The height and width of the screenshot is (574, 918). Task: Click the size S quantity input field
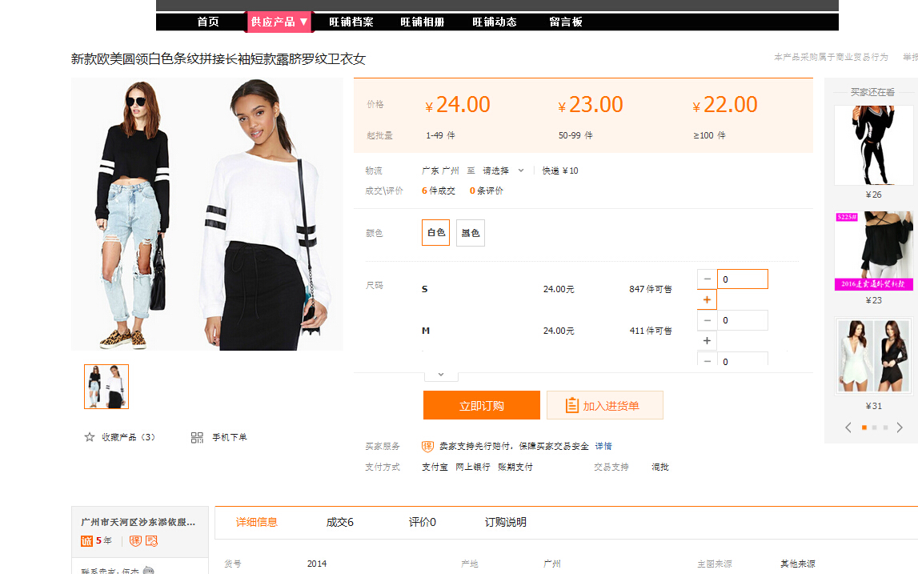pyautogui.click(x=742, y=279)
